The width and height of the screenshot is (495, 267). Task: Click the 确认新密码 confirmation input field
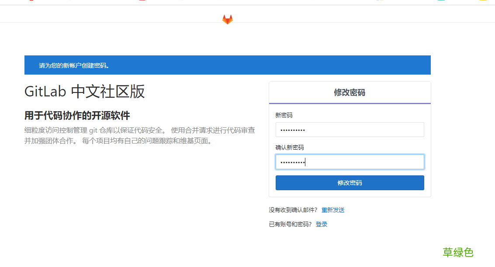[x=350, y=161]
